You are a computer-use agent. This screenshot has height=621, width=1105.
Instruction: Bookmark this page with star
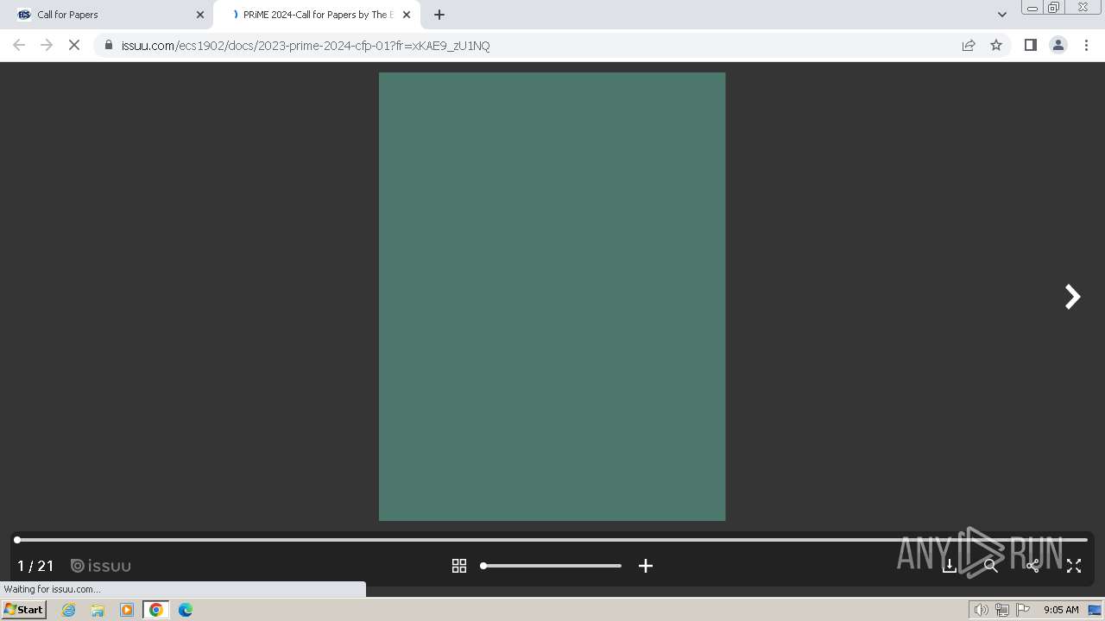pyautogui.click(x=996, y=46)
